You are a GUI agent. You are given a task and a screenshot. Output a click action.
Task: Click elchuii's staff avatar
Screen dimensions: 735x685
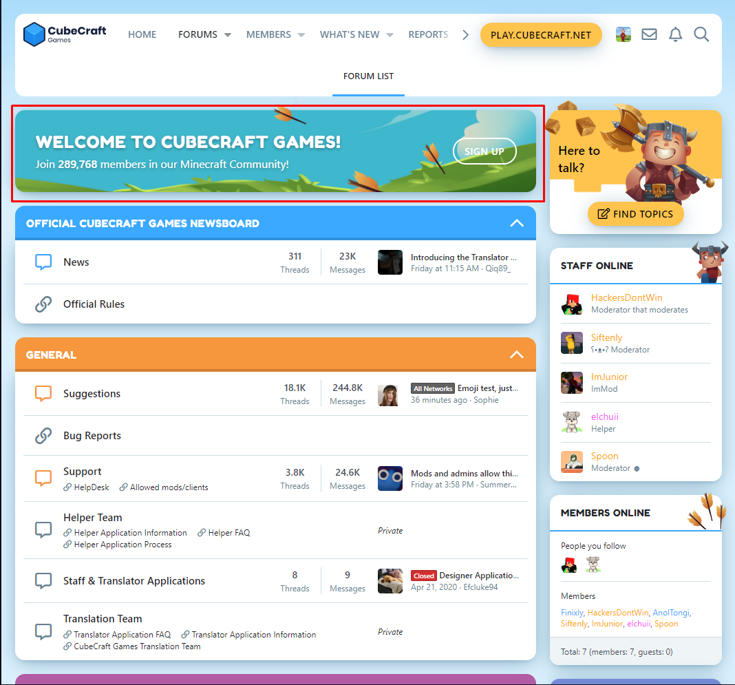(572, 422)
